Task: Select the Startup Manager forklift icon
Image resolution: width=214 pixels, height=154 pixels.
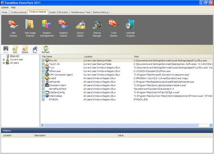Action: (x=97, y=25)
